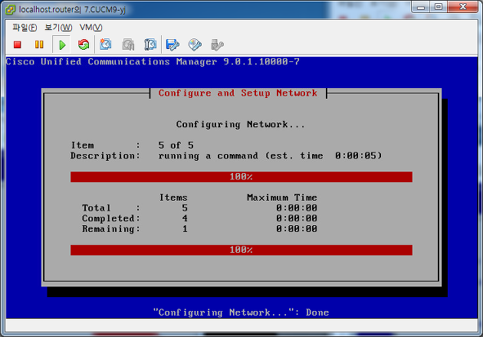Click the Take Snapshot icon
Viewport: 483px width, 337px height.
pyautogui.click(x=105, y=44)
